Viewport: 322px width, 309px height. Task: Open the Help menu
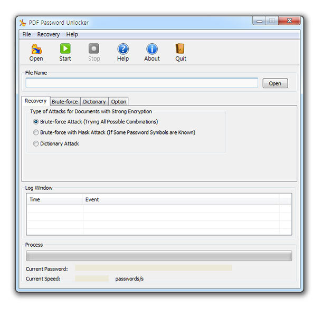click(72, 34)
